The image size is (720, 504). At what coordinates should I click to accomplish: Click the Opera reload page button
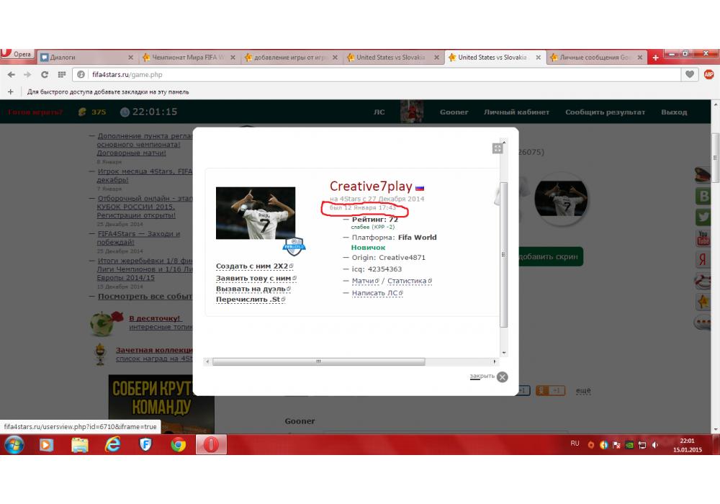tap(45, 74)
